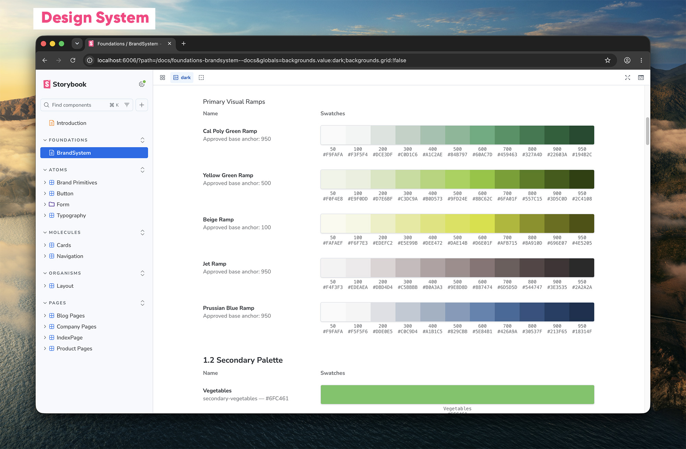Open the Introduction docs page
This screenshot has width=686, height=449.
point(71,123)
